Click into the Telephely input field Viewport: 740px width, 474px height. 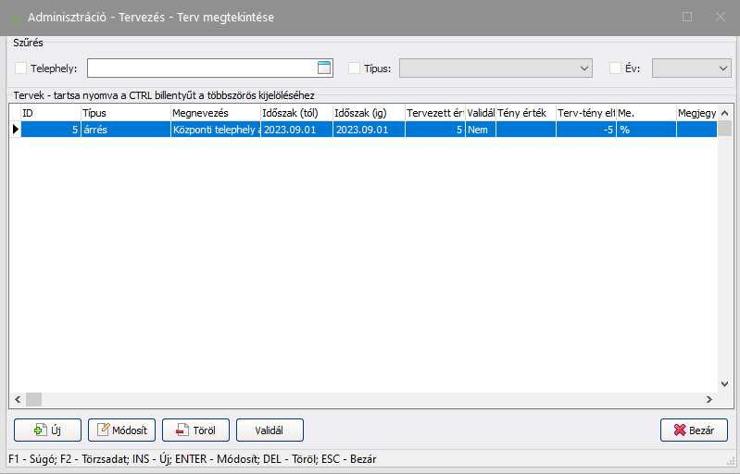200,68
